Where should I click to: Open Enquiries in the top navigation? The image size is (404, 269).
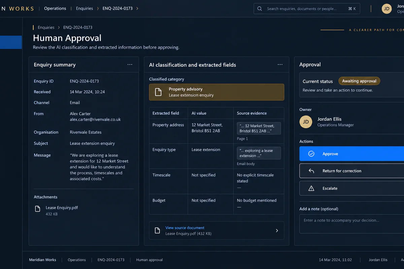(x=85, y=8)
